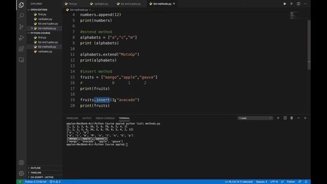Open the Debug Console panel tab
This screenshot has height=184, width=327.
105,118
